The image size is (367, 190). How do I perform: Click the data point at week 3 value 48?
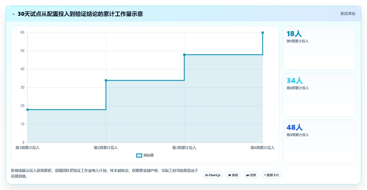[x=184, y=55]
